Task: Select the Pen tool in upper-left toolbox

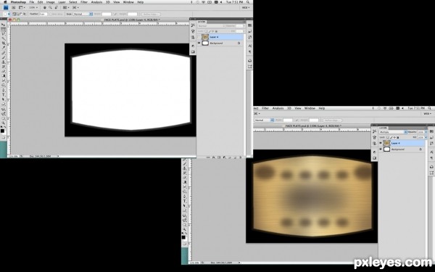Action: pos(4,90)
